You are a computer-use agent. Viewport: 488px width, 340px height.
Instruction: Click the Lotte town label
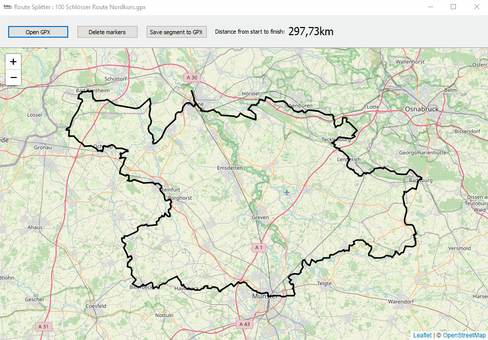click(x=373, y=107)
